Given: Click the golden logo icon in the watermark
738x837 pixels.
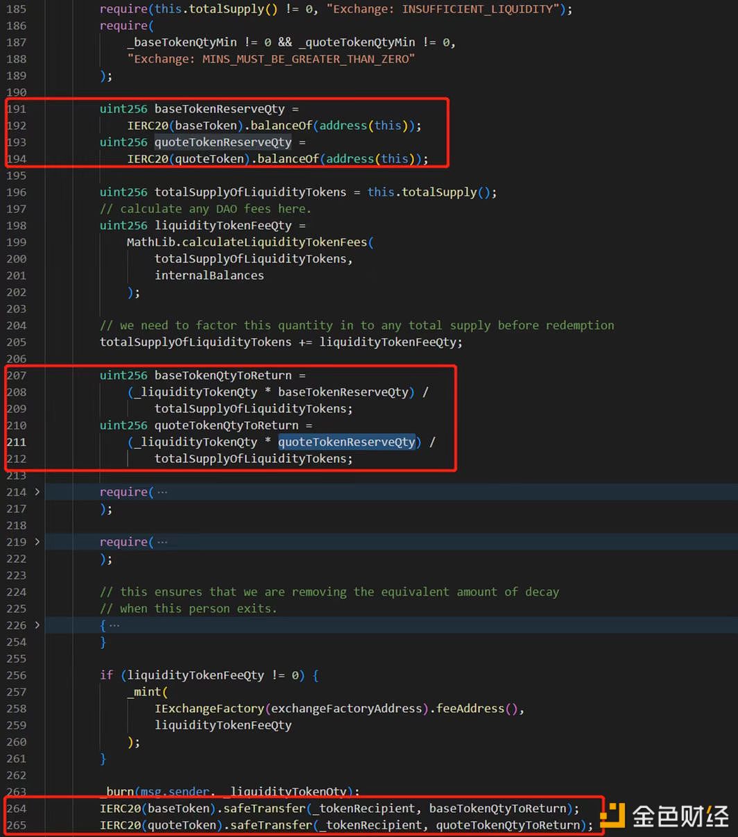Looking at the screenshot, I should click(613, 815).
